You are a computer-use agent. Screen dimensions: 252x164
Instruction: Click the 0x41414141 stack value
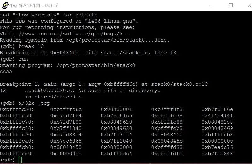click(x=217, y=116)
